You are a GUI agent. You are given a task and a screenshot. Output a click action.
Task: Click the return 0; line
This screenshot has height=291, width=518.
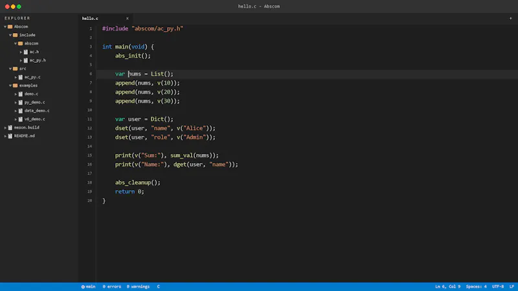pyautogui.click(x=129, y=191)
